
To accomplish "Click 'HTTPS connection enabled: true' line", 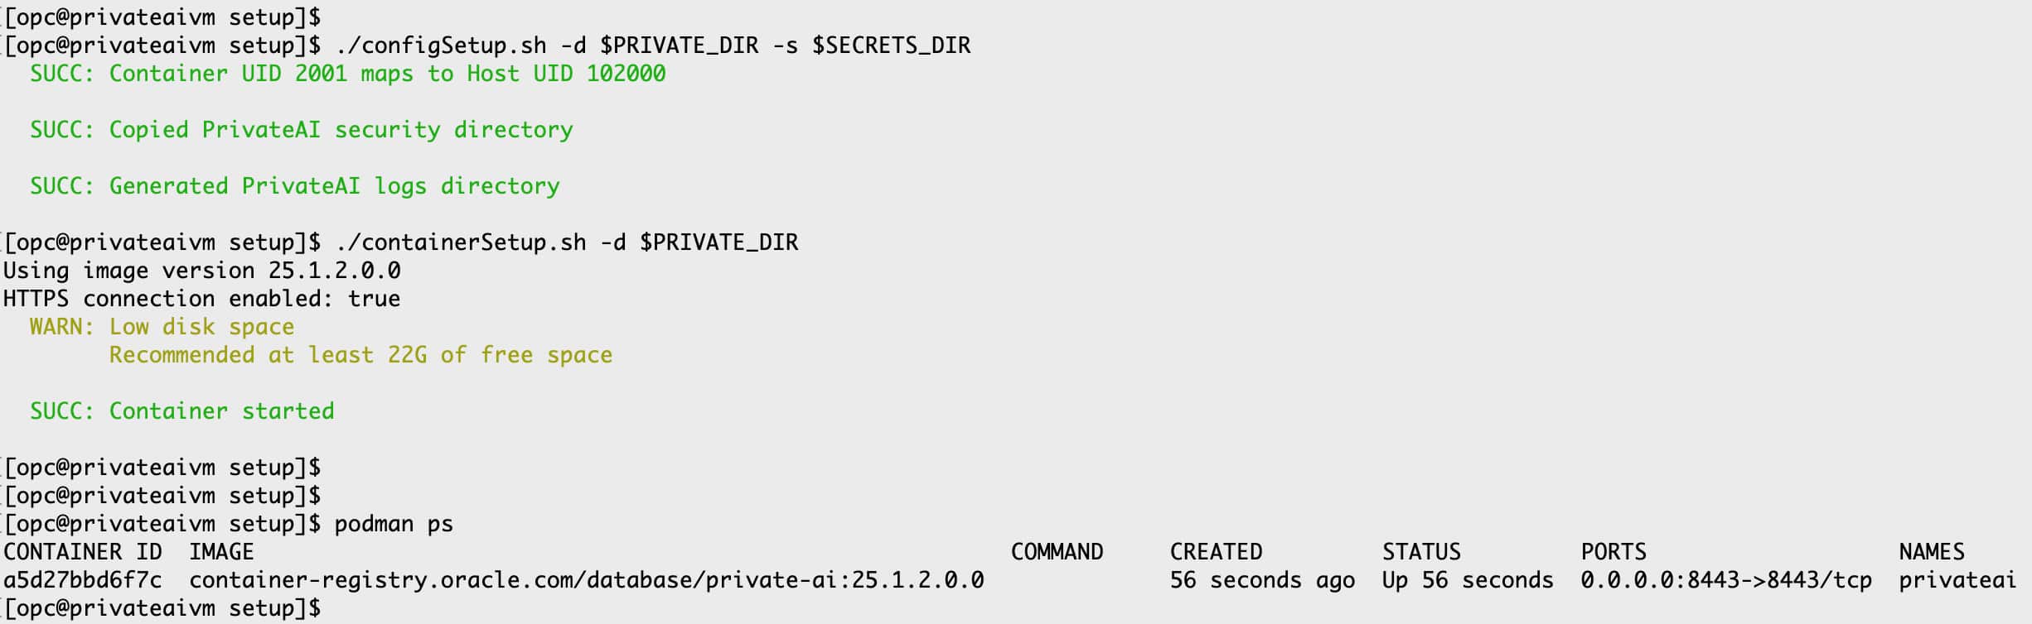I will [x=202, y=299].
